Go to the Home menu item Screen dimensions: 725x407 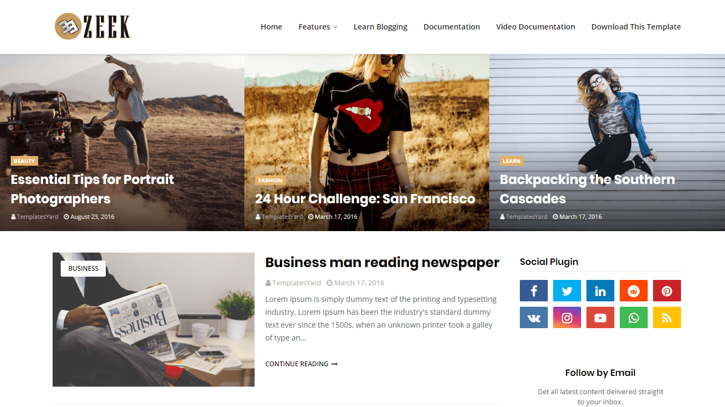(271, 27)
